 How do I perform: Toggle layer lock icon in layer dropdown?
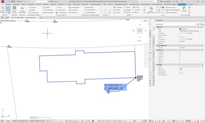pos(161,7)
